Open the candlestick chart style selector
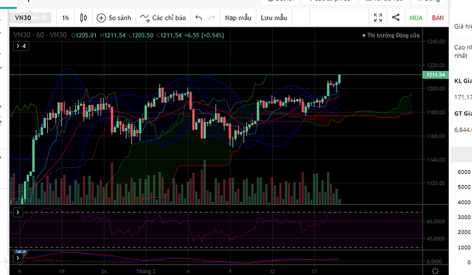 click(x=83, y=18)
